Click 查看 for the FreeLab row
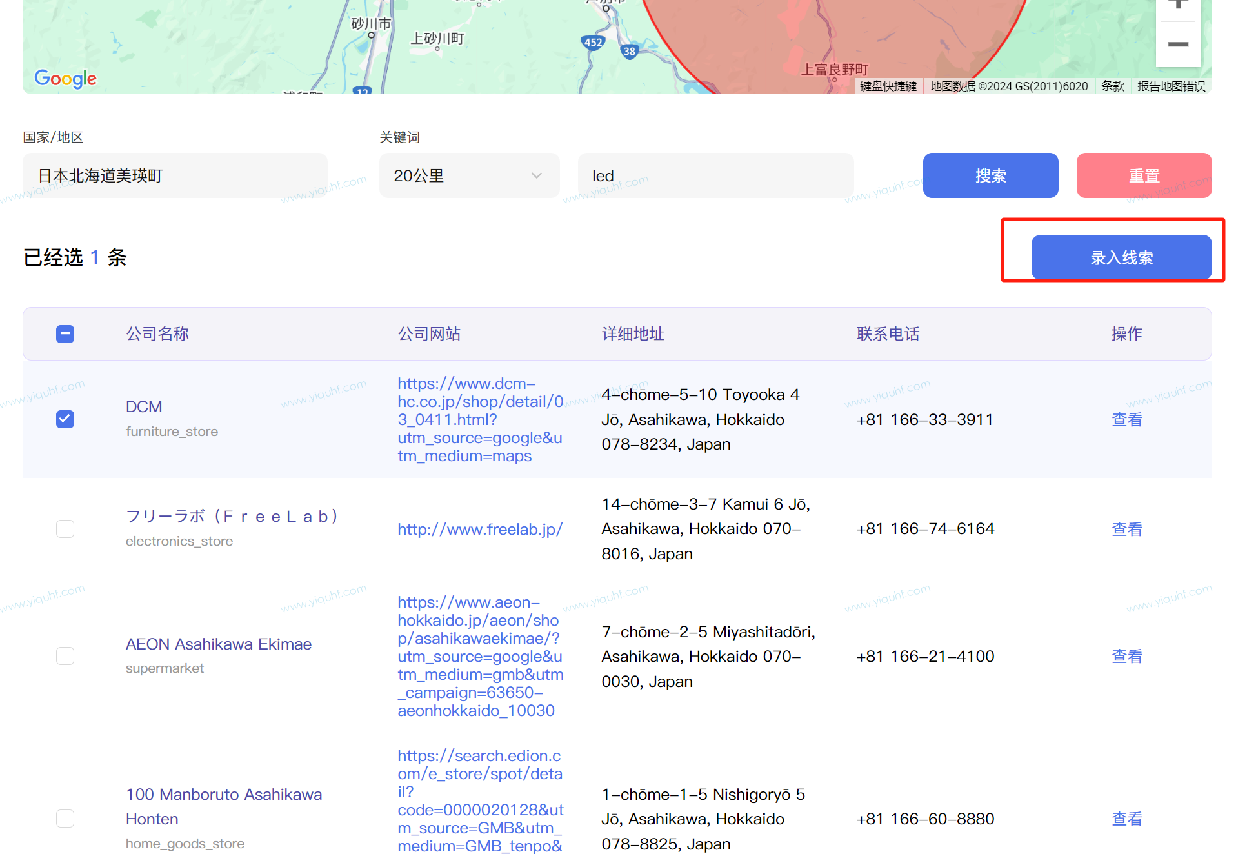 [1127, 530]
